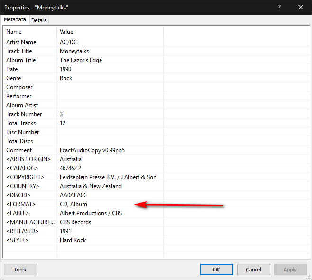Click the Disc Number field label
This screenshot has height=280, width=312.
pos(22,132)
